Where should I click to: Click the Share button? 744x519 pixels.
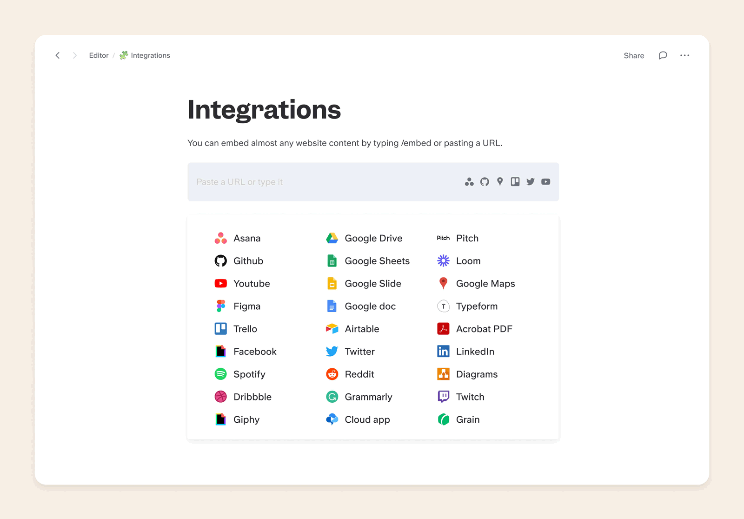point(634,55)
